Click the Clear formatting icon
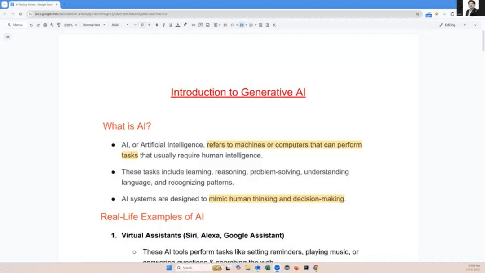Viewport: 485px width, 273px height. (274, 25)
